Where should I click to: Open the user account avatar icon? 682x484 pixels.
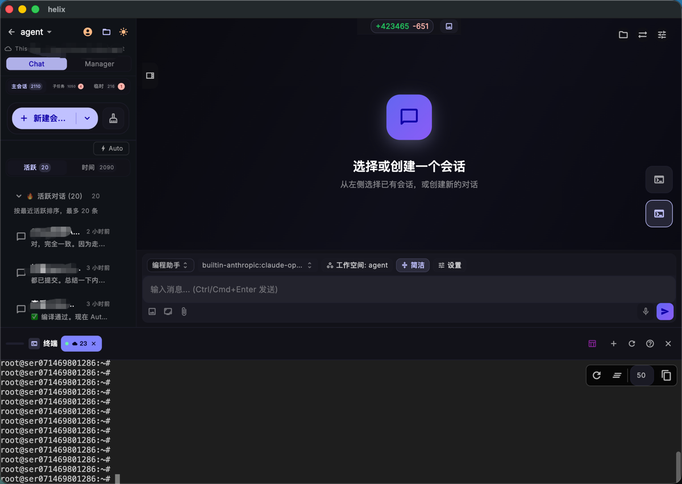coord(88,32)
